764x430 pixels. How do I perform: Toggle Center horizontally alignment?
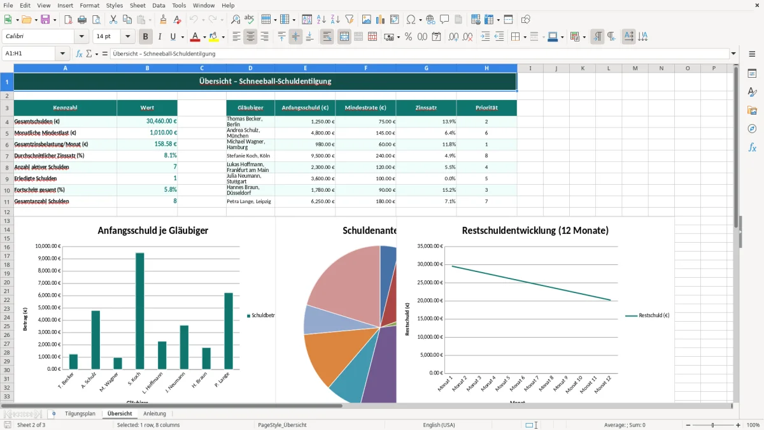[250, 37]
